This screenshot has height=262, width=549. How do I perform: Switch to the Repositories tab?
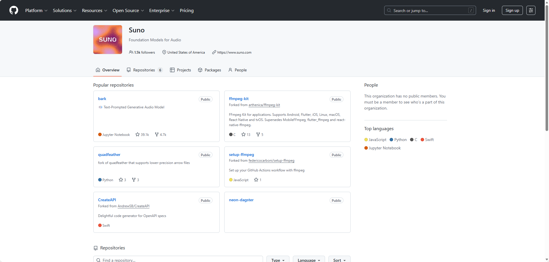coord(145,70)
